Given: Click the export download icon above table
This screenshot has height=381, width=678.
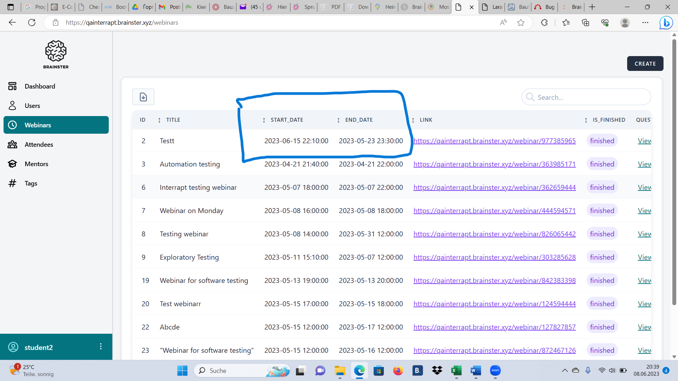Looking at the screenshot, I should [x=143, y=97].
